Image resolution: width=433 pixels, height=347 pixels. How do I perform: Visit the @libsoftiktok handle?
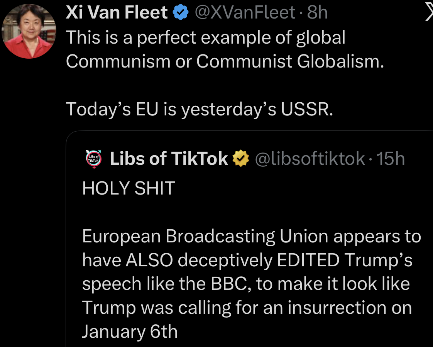click(310, 159)
